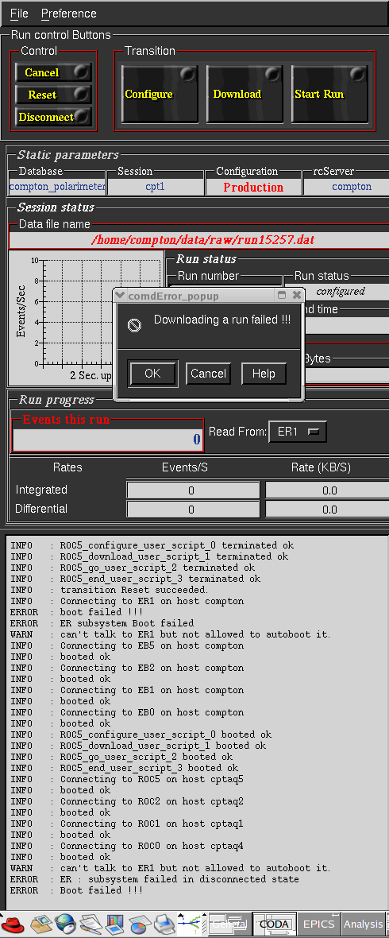
Task: Open the comdError_popup window menu arrow
Action: click(120, 296)
